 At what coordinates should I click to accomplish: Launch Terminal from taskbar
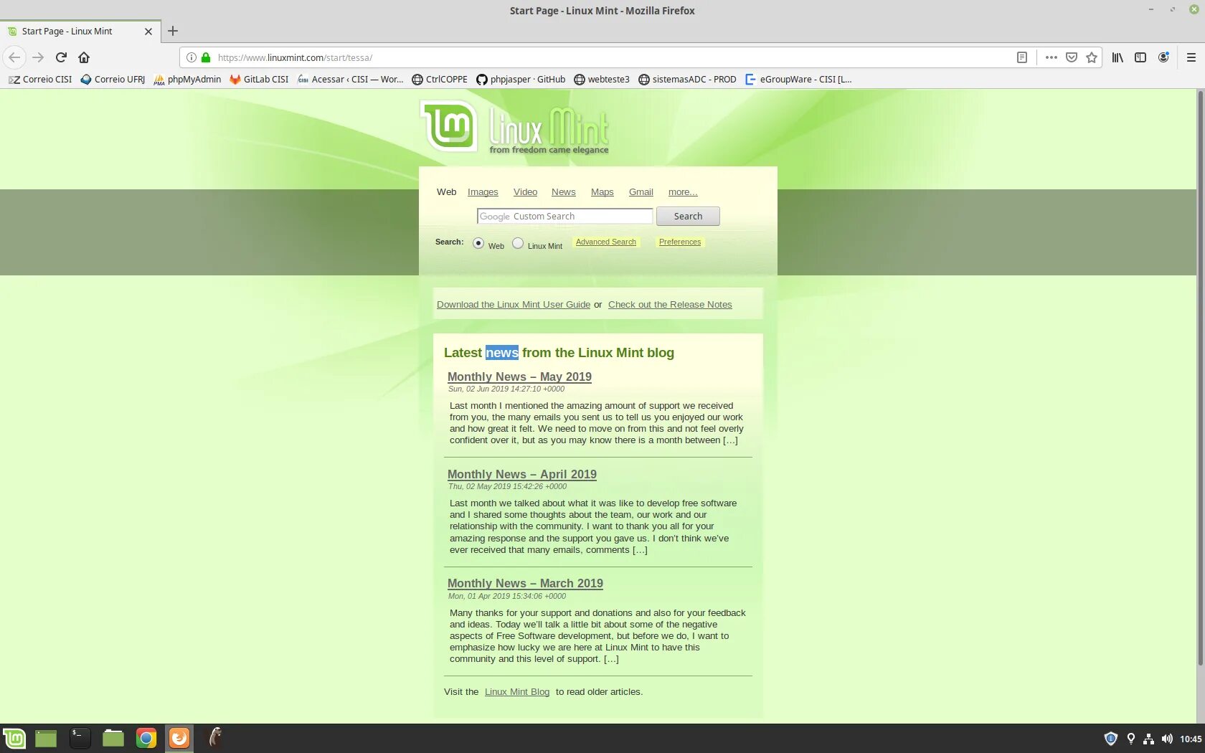[80, 738]
